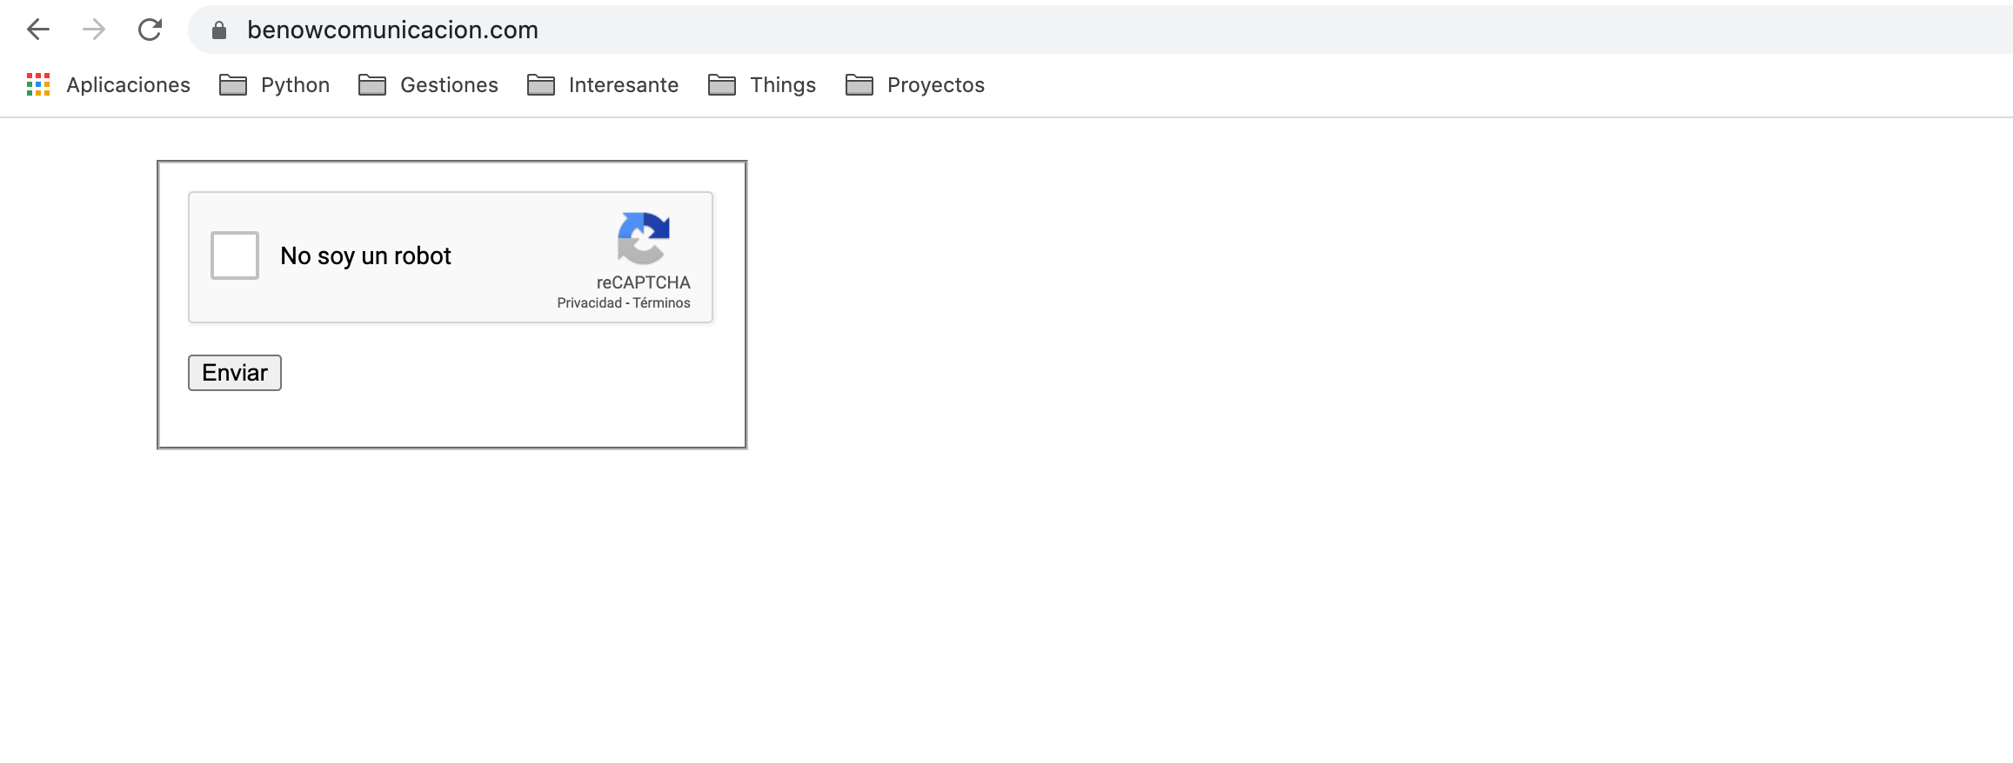Open the Things bookmarks folder
2013x763 pixels.
point(762,84)
